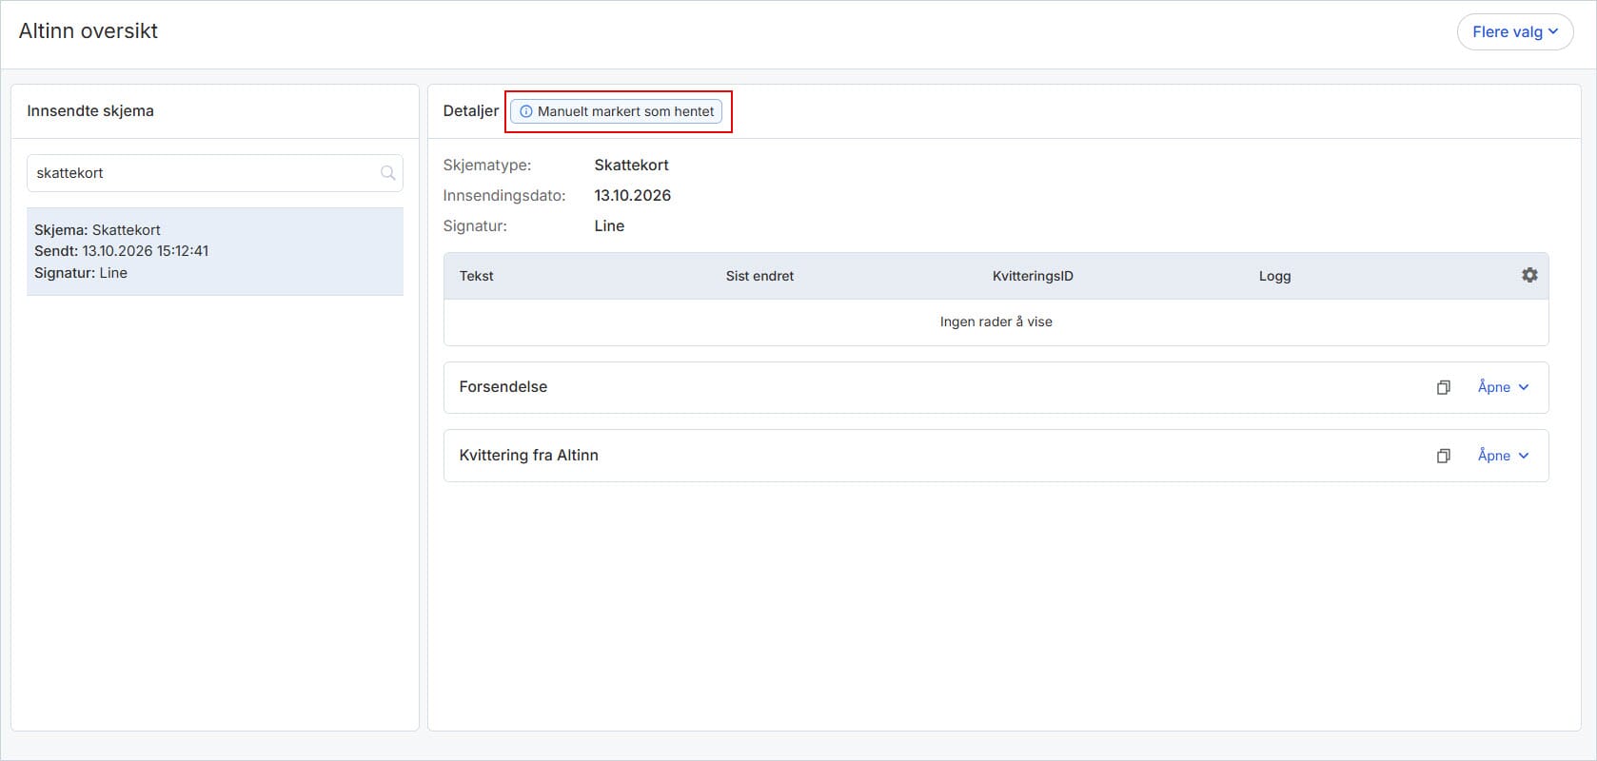The width and height of the screenshot is (1597, 761).
Task: Click the Sist endret column header
Action: pos(759,276)
